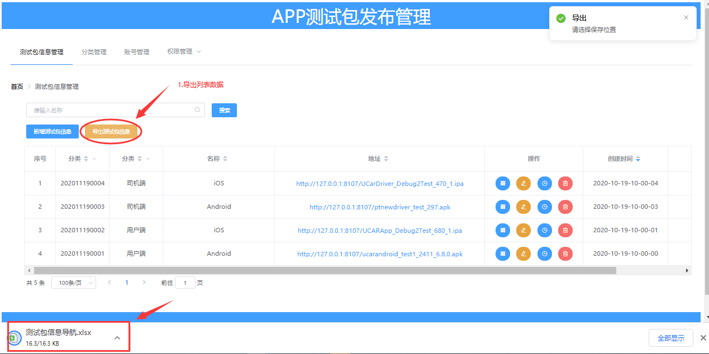709x354 pixels.
Task: Click the clock history icon in row 3
Action: (x=545, y=230)
